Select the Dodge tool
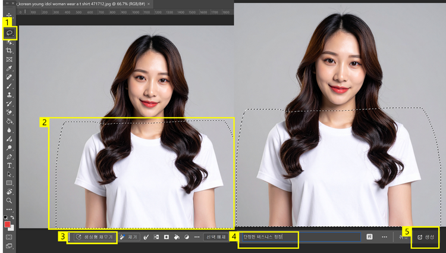Viewport: 446px width, 253px height. pyautogui.click(x=9, y=148)
